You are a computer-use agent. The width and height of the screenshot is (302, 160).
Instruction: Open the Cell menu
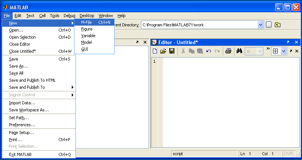click(42, 16)
